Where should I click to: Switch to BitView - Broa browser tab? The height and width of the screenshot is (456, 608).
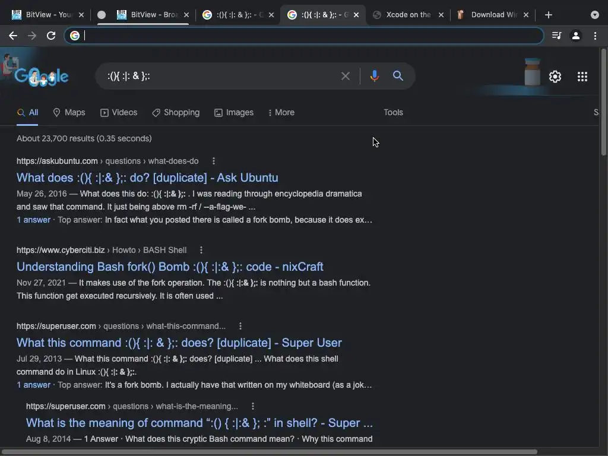coord(147,15)
